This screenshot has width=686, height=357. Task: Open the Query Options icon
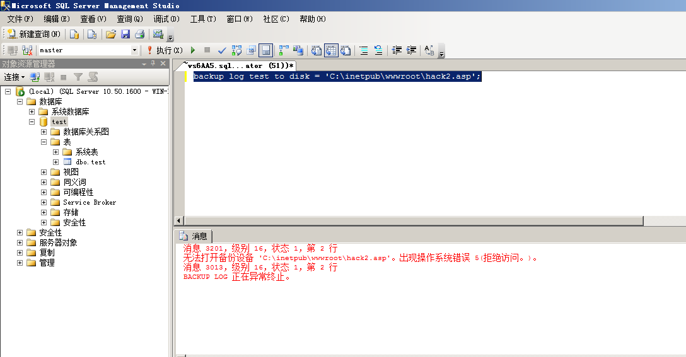(251, 50)
